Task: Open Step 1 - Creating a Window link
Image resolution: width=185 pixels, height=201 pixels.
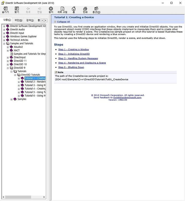Action: [73, 49]
